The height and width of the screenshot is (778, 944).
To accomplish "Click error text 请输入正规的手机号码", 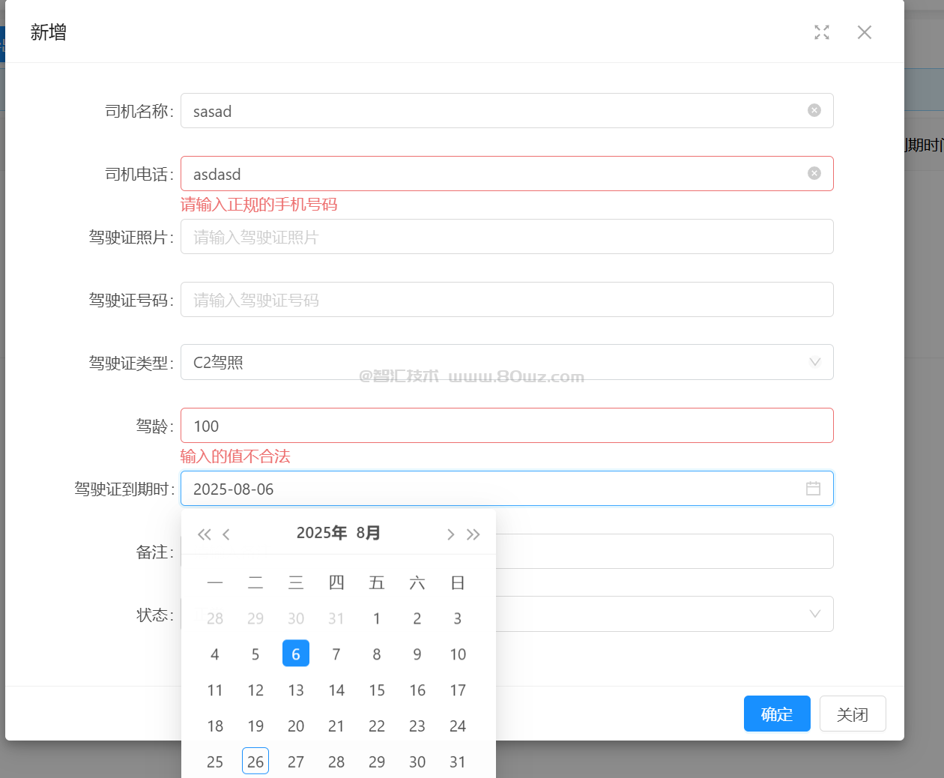I will point(259,205).
